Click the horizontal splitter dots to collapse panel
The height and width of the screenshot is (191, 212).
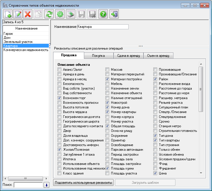click(141, 46)
